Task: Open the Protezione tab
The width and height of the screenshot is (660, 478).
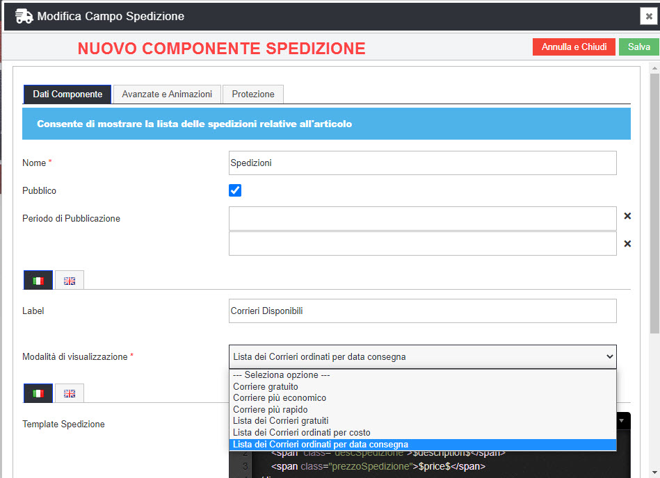Action: pyautogui.click(x=253, y=94)
